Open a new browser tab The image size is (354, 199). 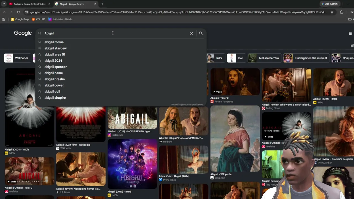(x=102, y=4)
